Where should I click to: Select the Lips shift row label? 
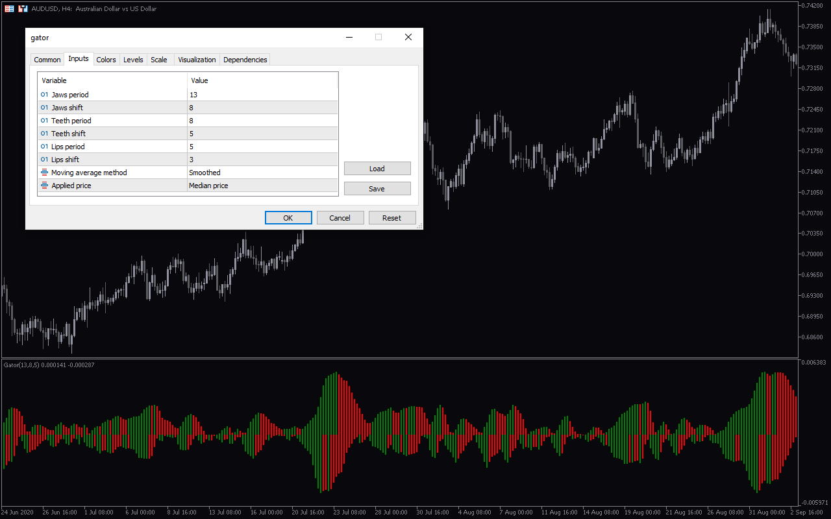pos(65,160)
